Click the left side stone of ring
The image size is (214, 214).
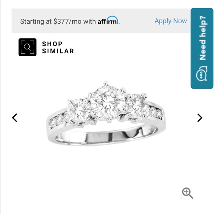(x=78, y=110)
